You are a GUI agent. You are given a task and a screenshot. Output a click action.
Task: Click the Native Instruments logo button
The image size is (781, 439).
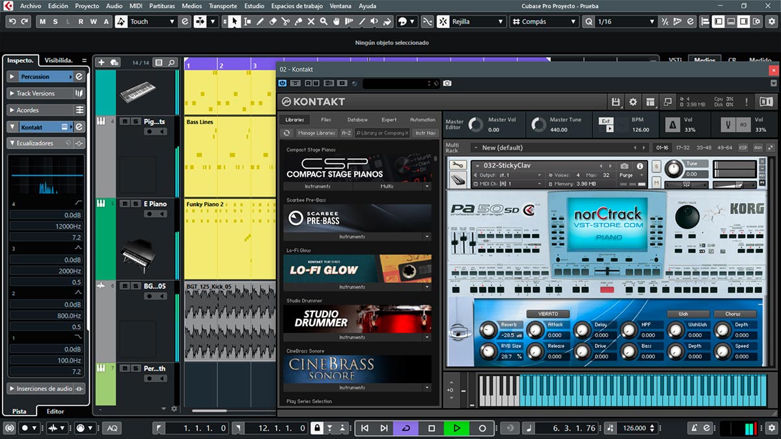(767, 101)
